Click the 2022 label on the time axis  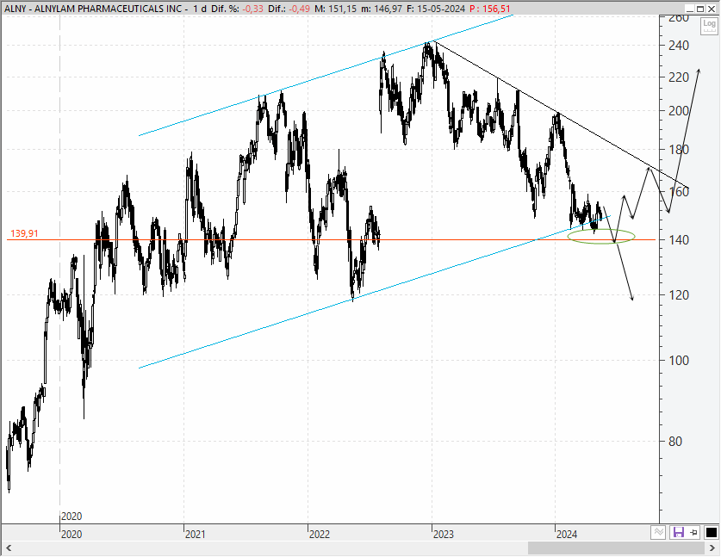click(x=320, y=535)
